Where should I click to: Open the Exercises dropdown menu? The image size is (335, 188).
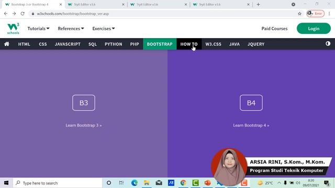click(x=104, y=29)
